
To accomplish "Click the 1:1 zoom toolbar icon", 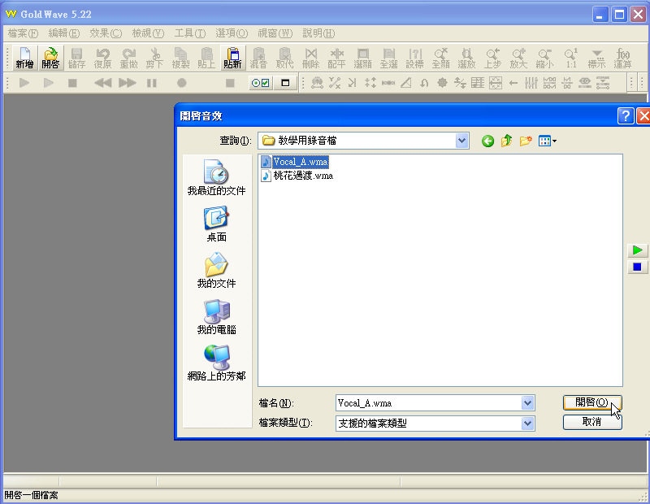I will coord(571,58).
